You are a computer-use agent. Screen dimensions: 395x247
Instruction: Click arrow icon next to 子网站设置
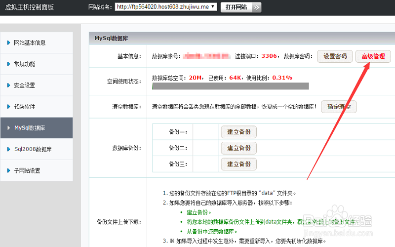[x=8, y=170]
